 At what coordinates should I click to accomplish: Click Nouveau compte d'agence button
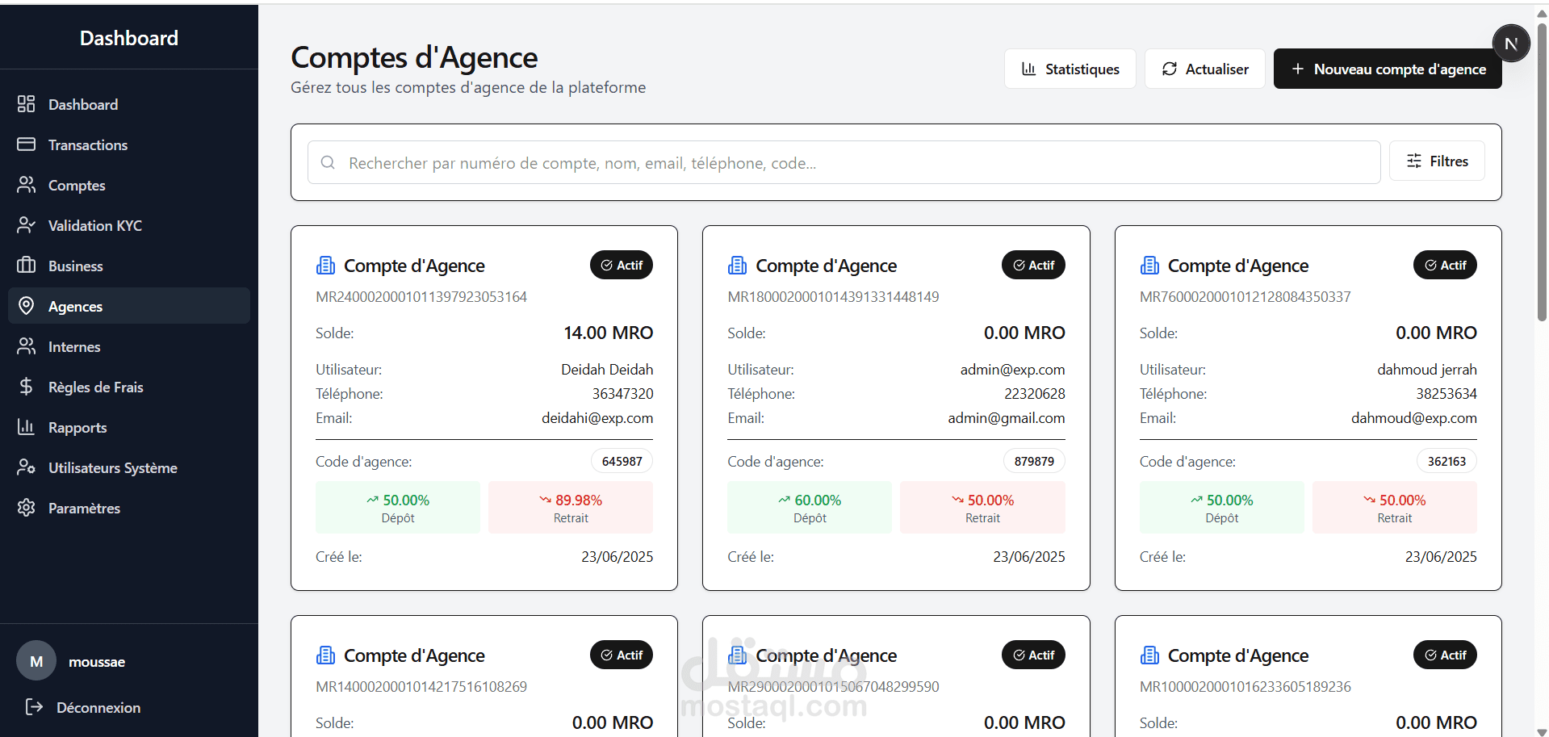click(1388, 69)
